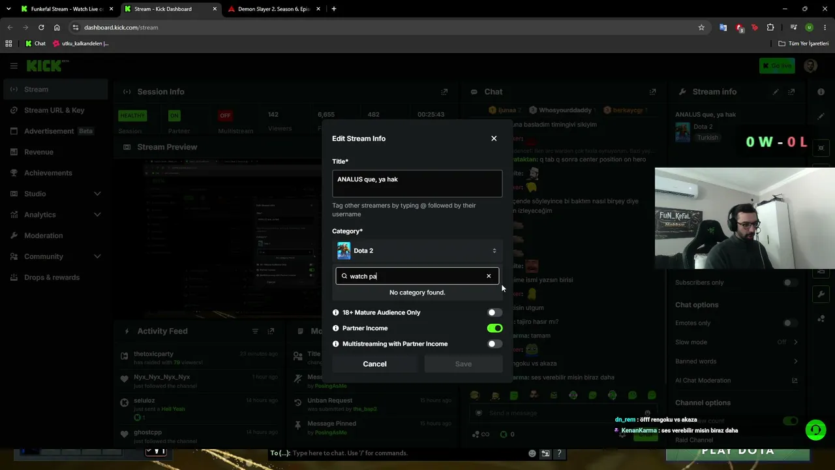Toggle 18+ Mature Audience Only switch
The image size is (835, 470).
[494, 313]
